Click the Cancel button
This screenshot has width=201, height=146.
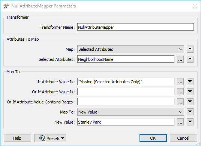[x=183, y=138]
